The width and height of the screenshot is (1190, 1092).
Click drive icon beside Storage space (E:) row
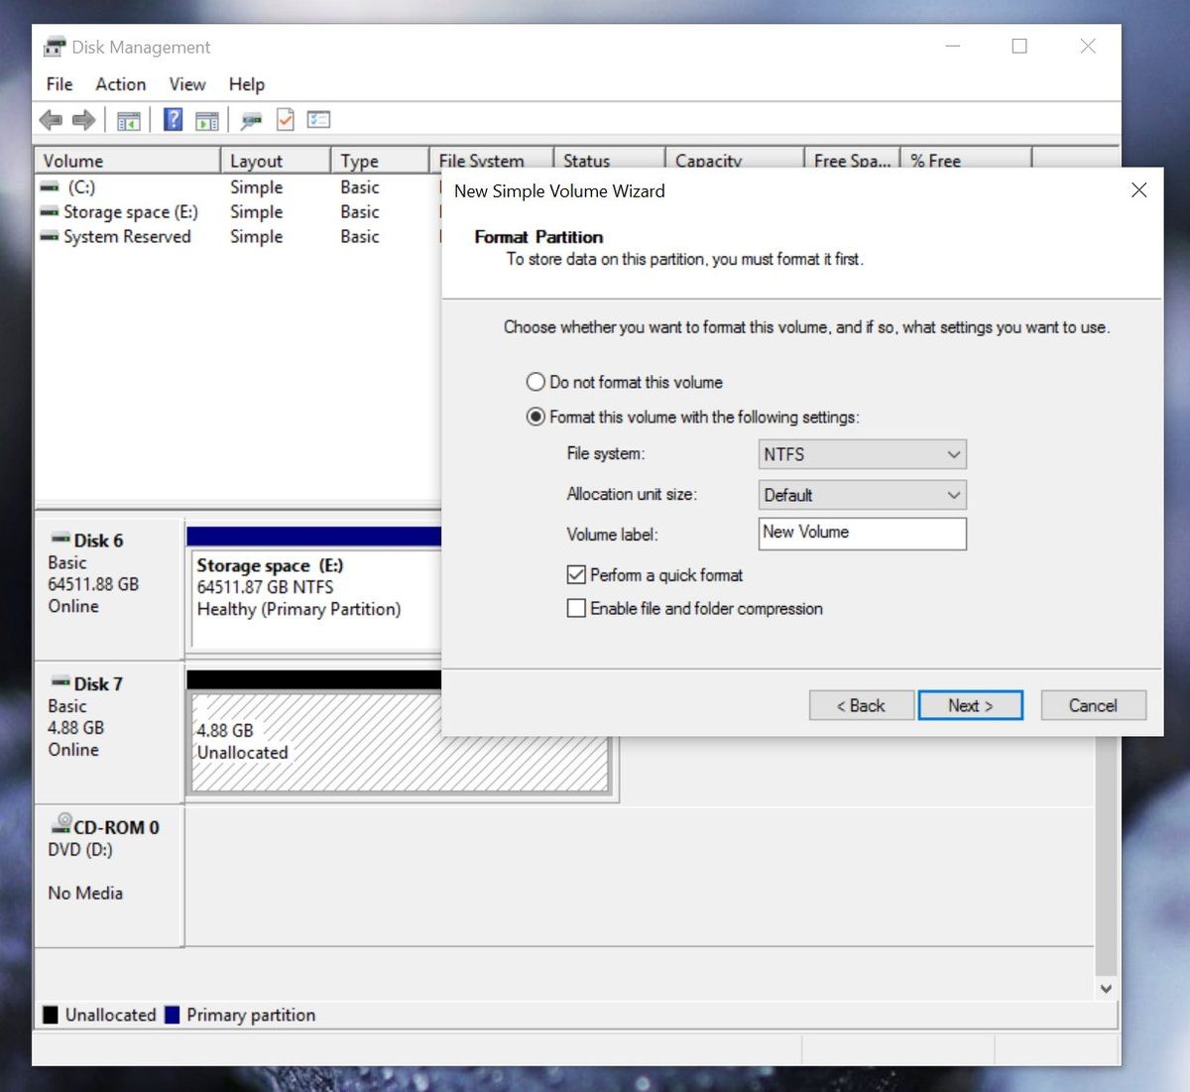[49, 212]
